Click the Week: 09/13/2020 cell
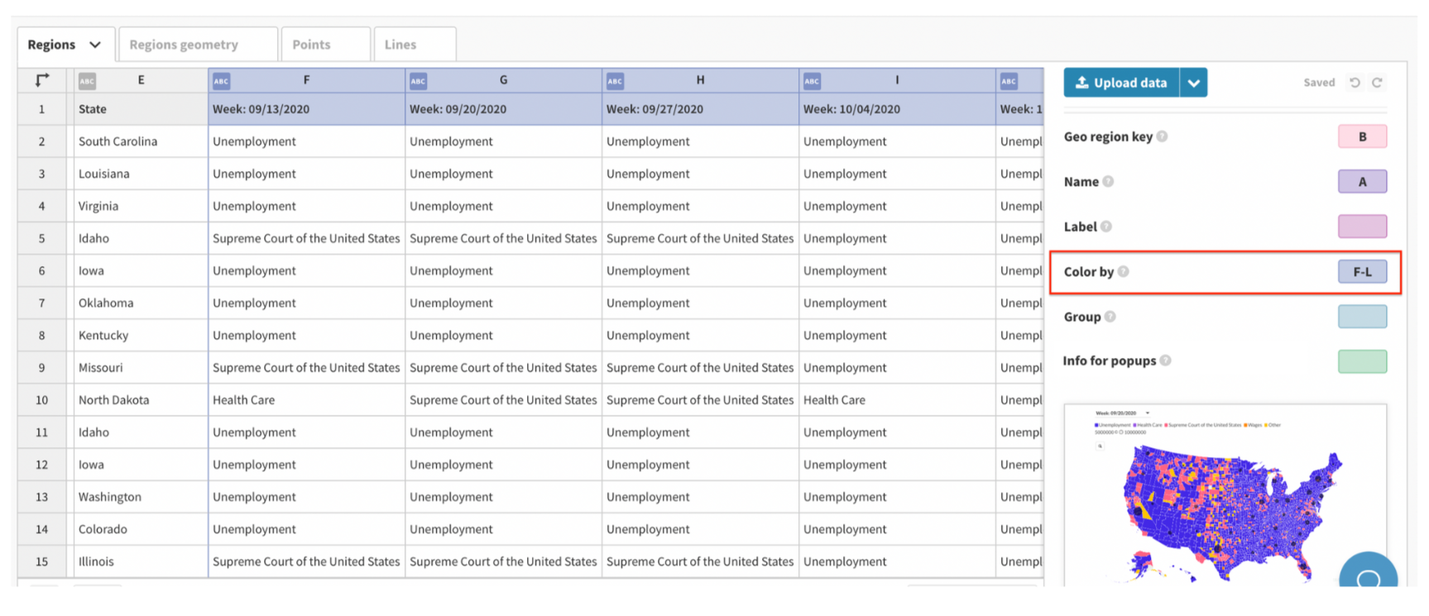 307,109
